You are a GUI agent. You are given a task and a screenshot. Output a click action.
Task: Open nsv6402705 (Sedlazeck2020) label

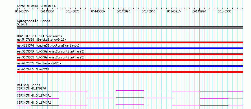point(39,63)
